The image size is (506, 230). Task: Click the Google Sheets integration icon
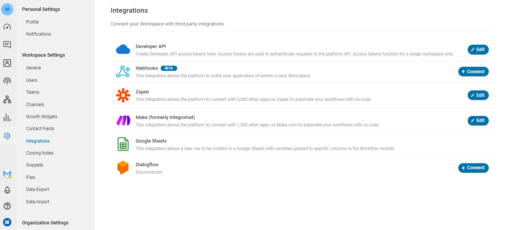coord(123,144)
